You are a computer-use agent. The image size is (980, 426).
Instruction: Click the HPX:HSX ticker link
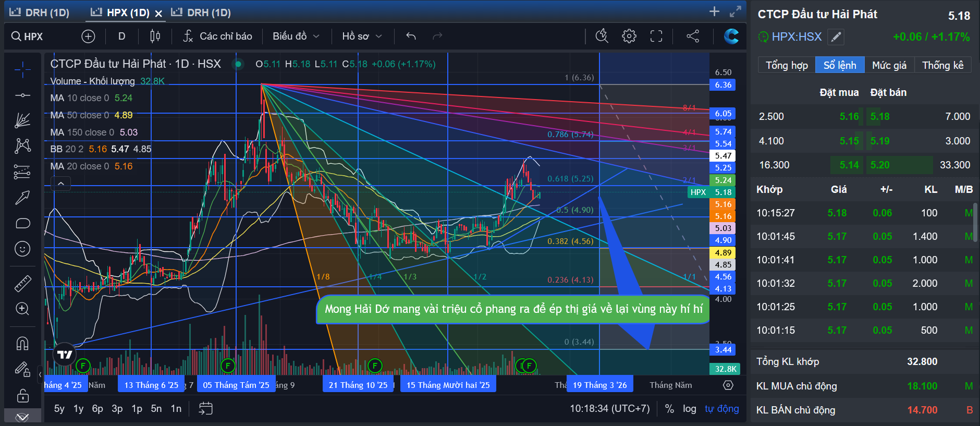click(x=797, y=37)
